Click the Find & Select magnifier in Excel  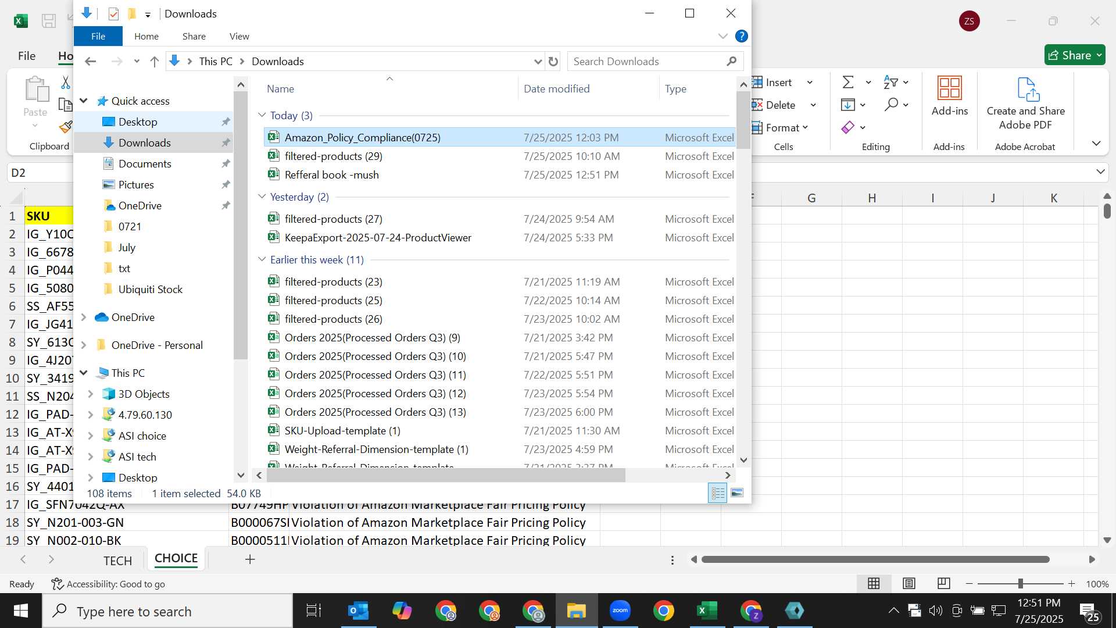pyautogui.click(x=891, y=105)
